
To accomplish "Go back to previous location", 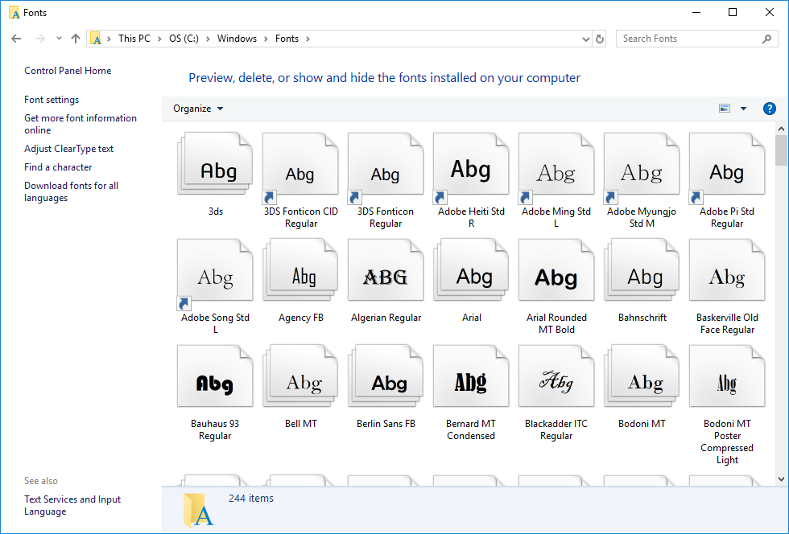I will [x=16, y=39].
